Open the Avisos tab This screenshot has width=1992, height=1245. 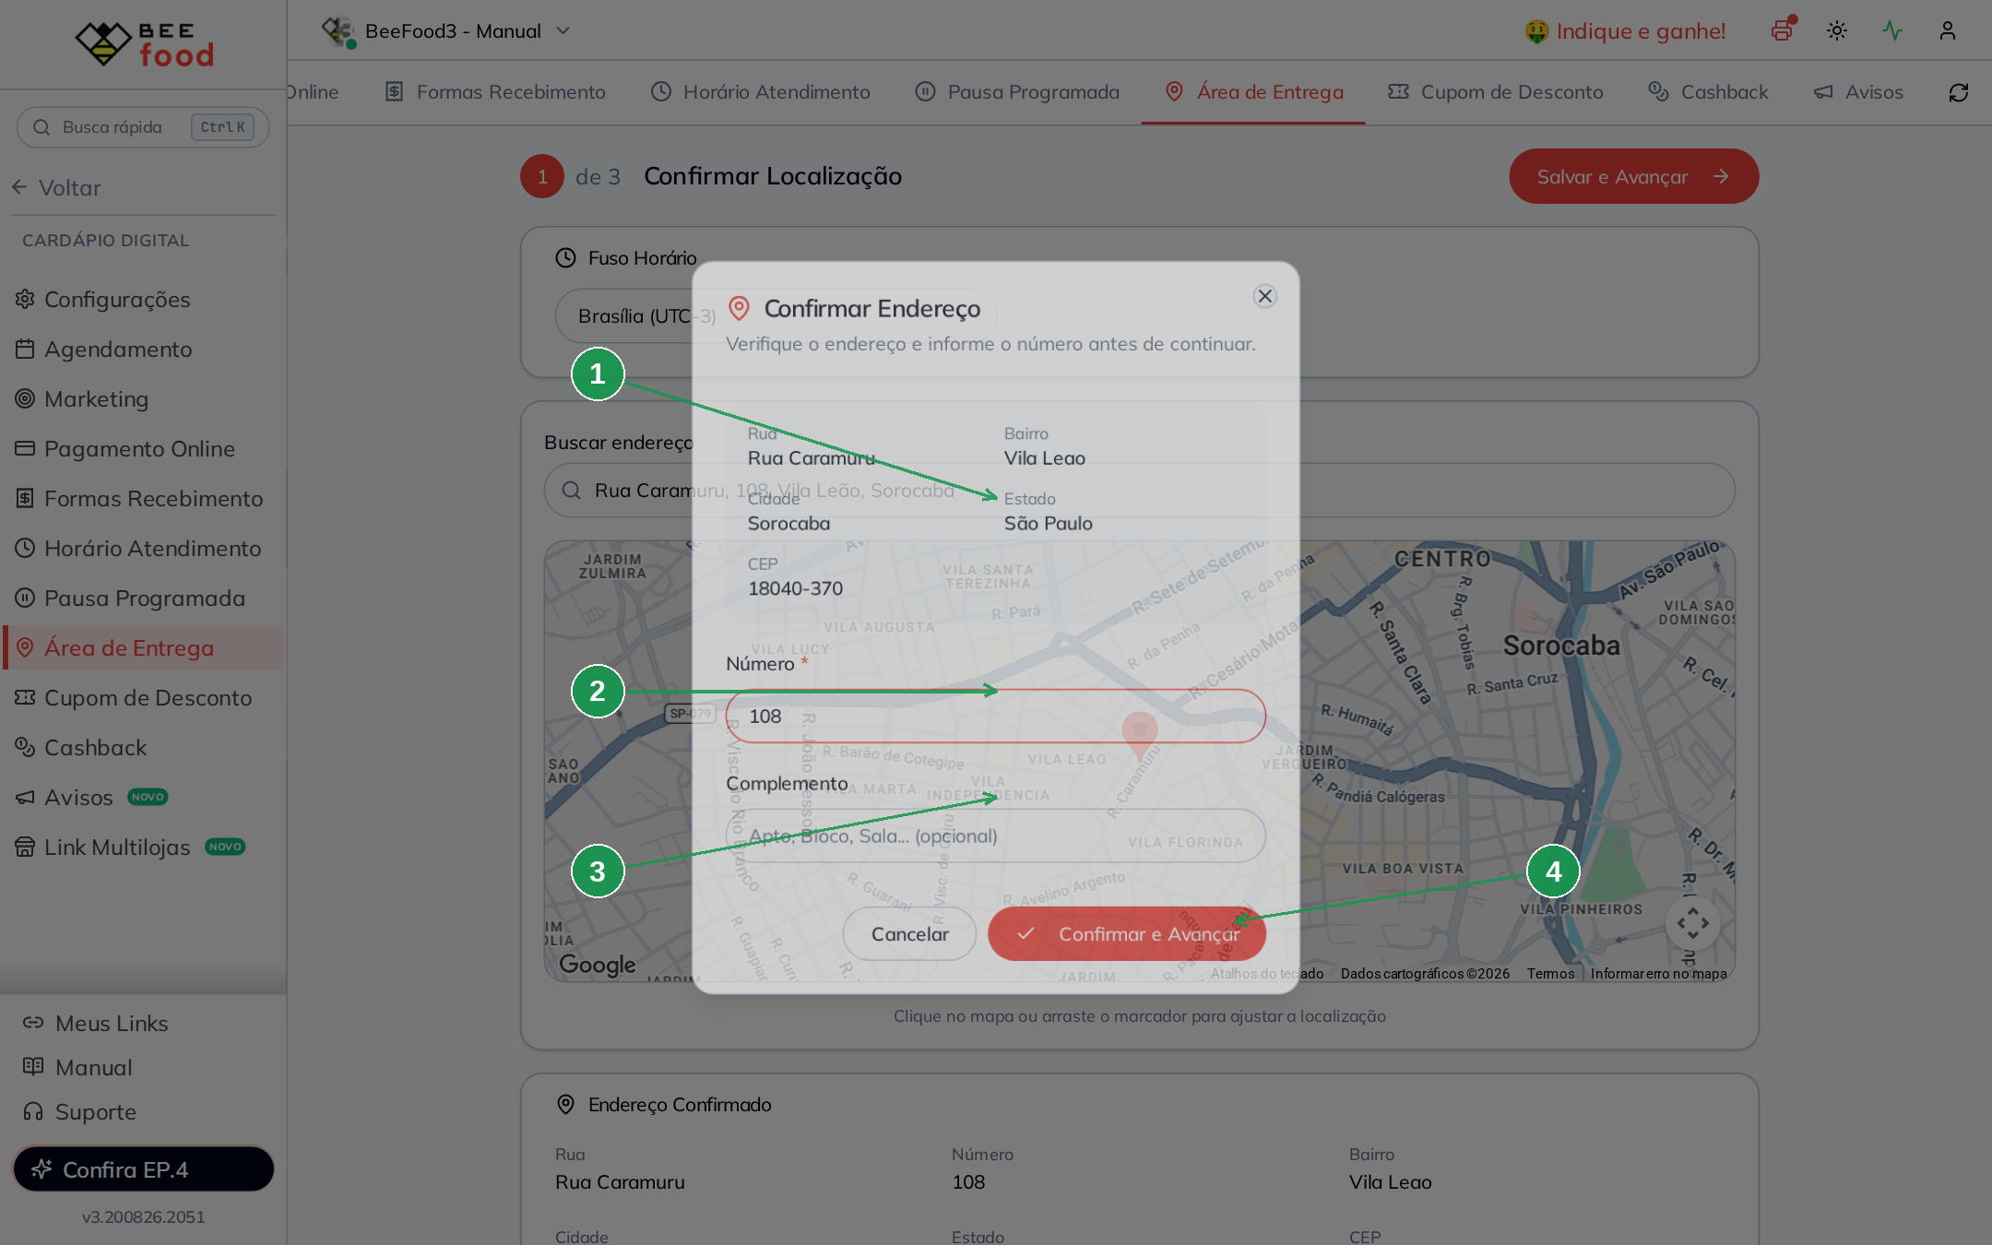(x=1858, y=92)
